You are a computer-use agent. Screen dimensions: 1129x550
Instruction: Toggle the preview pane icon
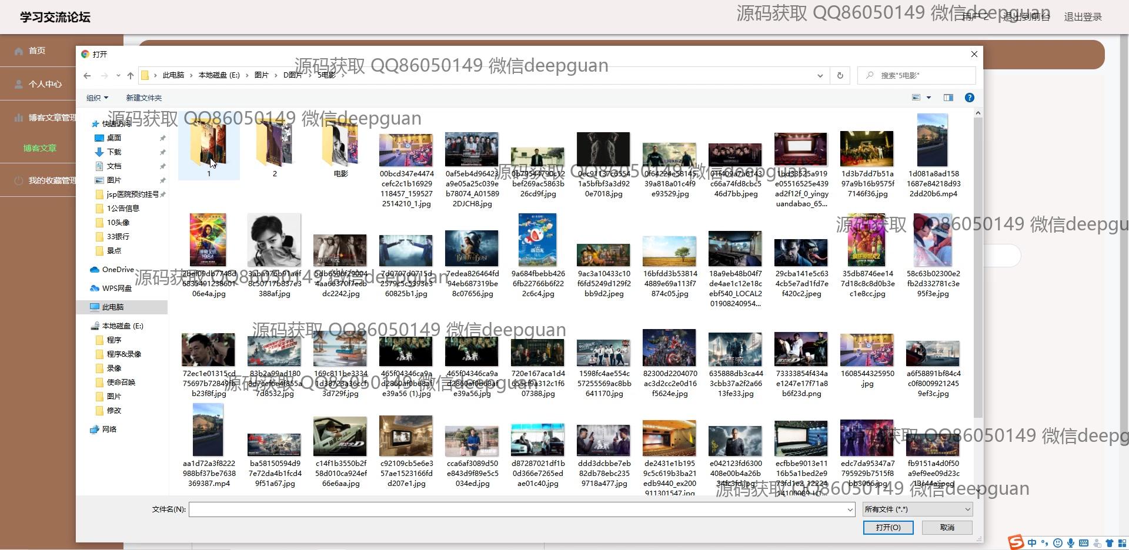click(x=948, y=98)
